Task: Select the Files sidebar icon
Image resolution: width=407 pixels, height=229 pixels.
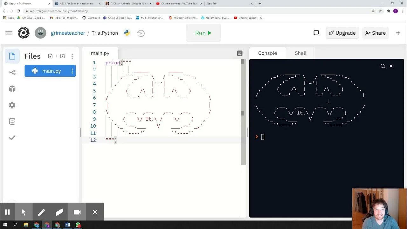Action: click(x=12, y=56)
